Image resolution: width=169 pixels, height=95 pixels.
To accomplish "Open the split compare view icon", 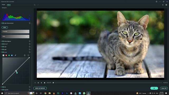I will (166, 5).
